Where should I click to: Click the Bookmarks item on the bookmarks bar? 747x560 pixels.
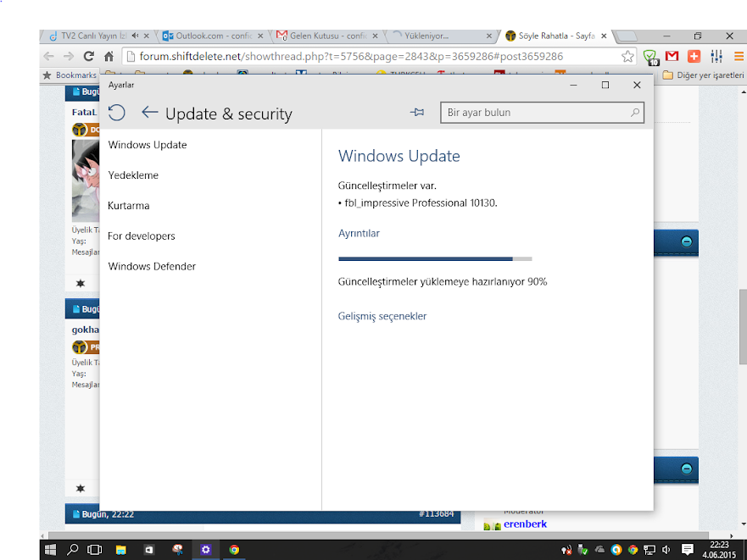[x=70, y=75]
